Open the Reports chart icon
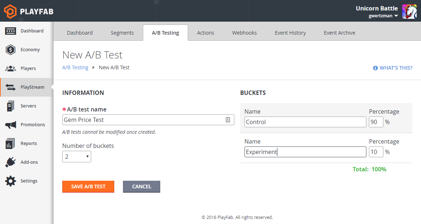 click(10, 144)
